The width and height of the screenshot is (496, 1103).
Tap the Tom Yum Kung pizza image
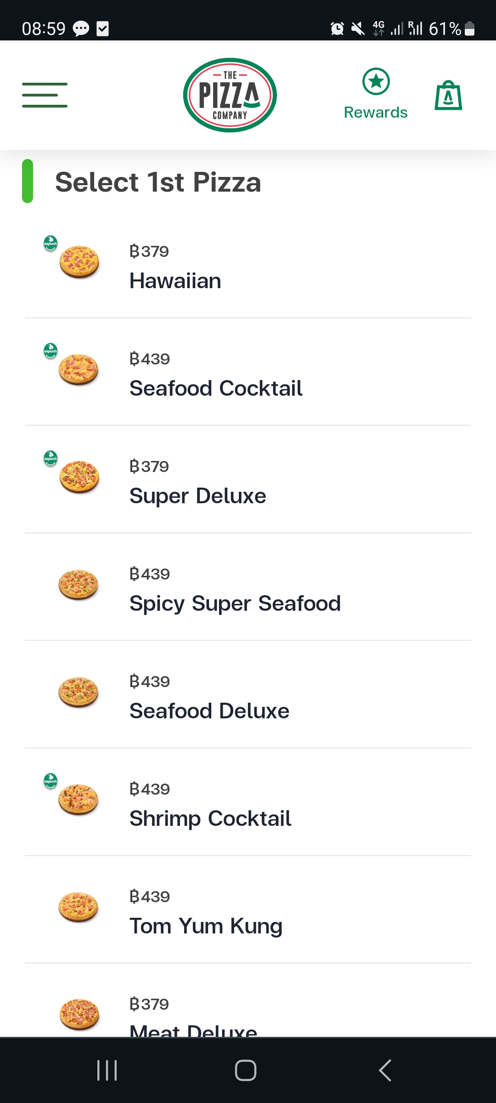[79, 907]
